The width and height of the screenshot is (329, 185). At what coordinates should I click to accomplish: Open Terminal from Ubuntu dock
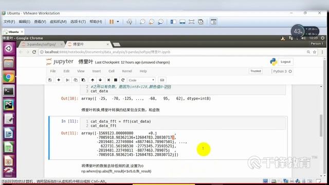9,91
